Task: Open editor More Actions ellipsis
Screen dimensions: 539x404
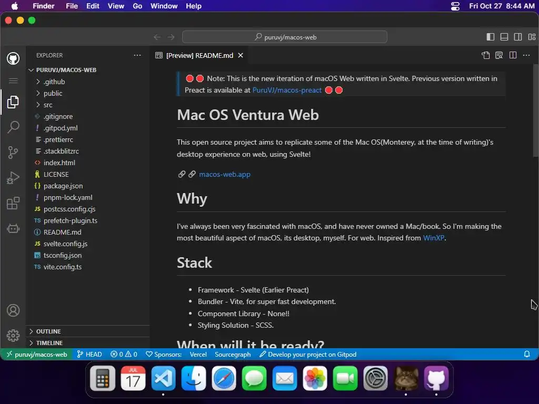Action: 526,55
